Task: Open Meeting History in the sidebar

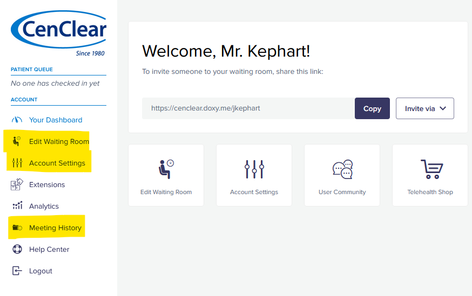Action: [x=56, y=228]
